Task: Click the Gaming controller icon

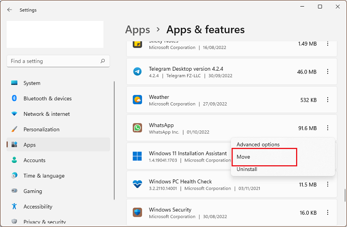Action: pos(15,191)
